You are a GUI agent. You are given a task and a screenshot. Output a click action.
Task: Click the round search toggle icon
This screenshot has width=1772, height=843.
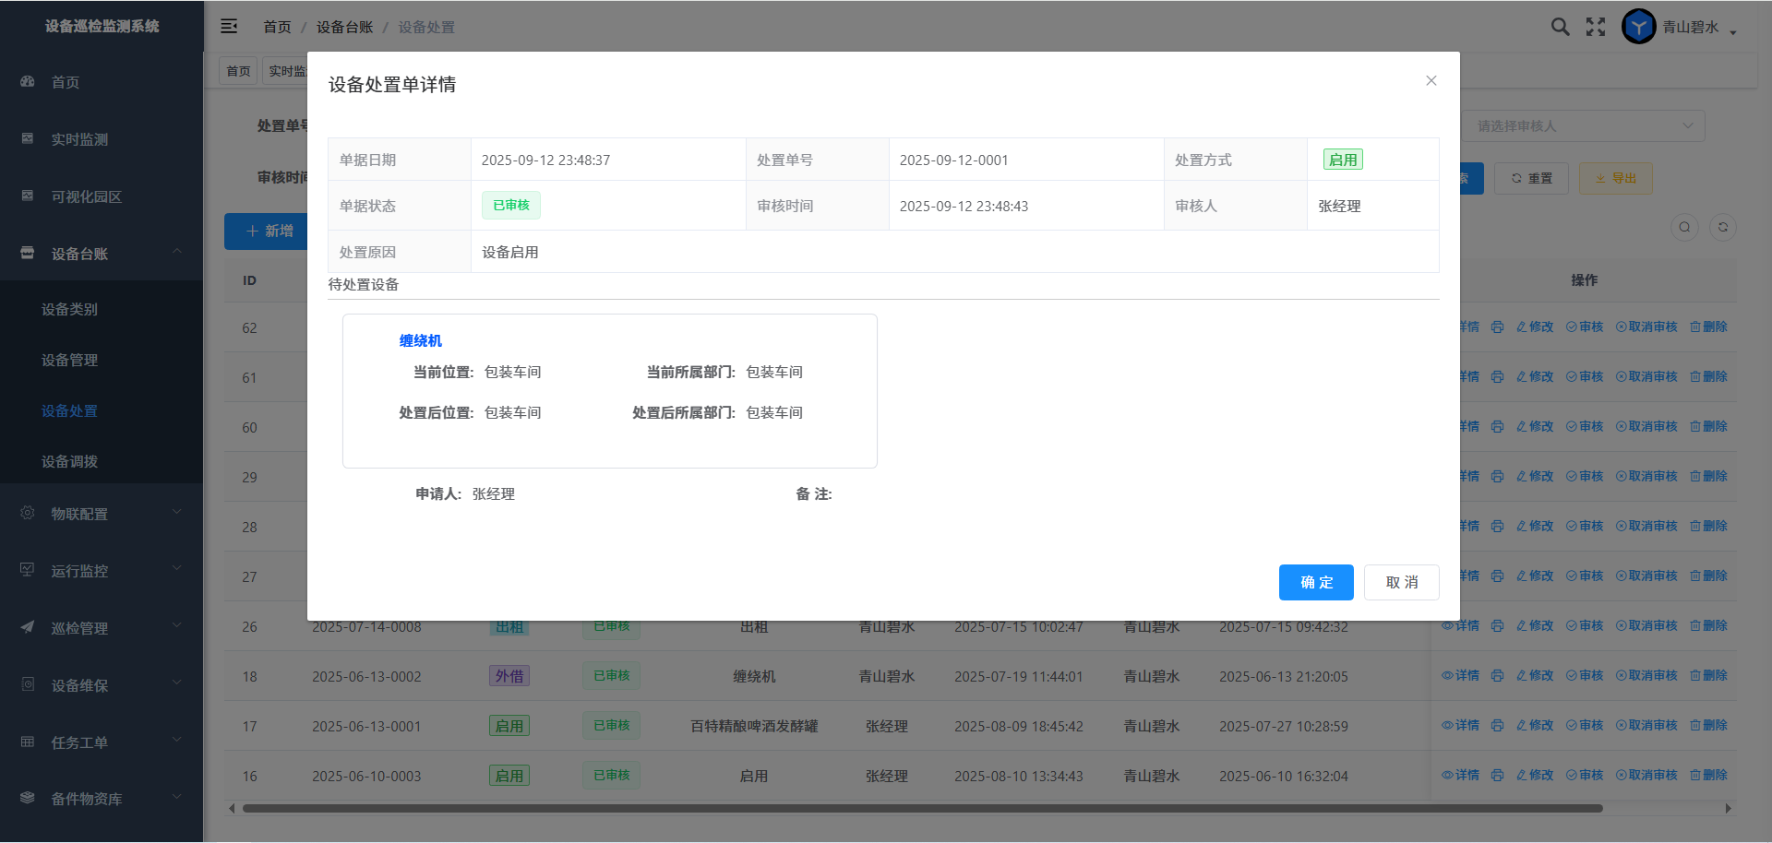coord(1684,228)
